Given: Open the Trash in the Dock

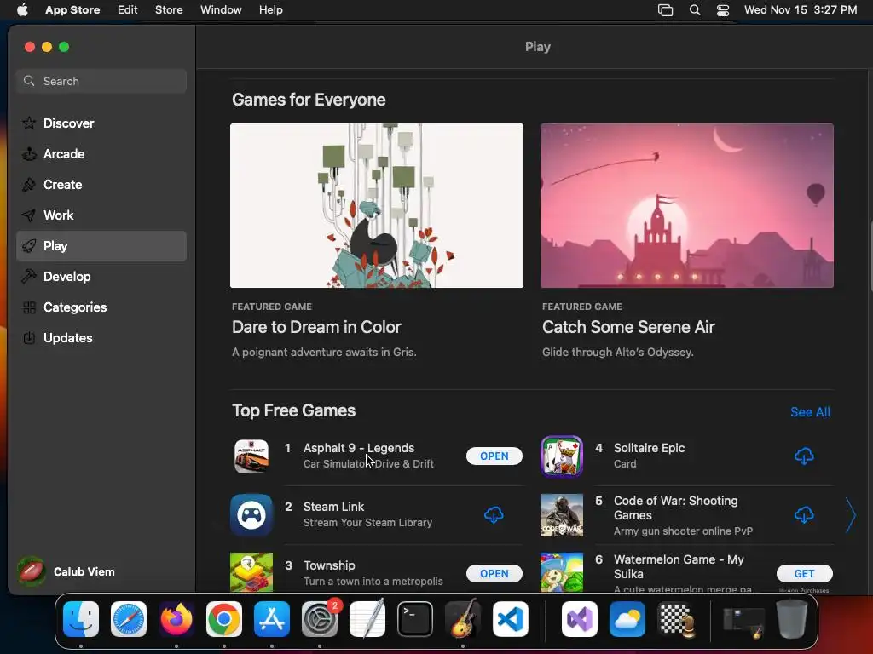Looking at the screenshot, I should pos(792,619).
